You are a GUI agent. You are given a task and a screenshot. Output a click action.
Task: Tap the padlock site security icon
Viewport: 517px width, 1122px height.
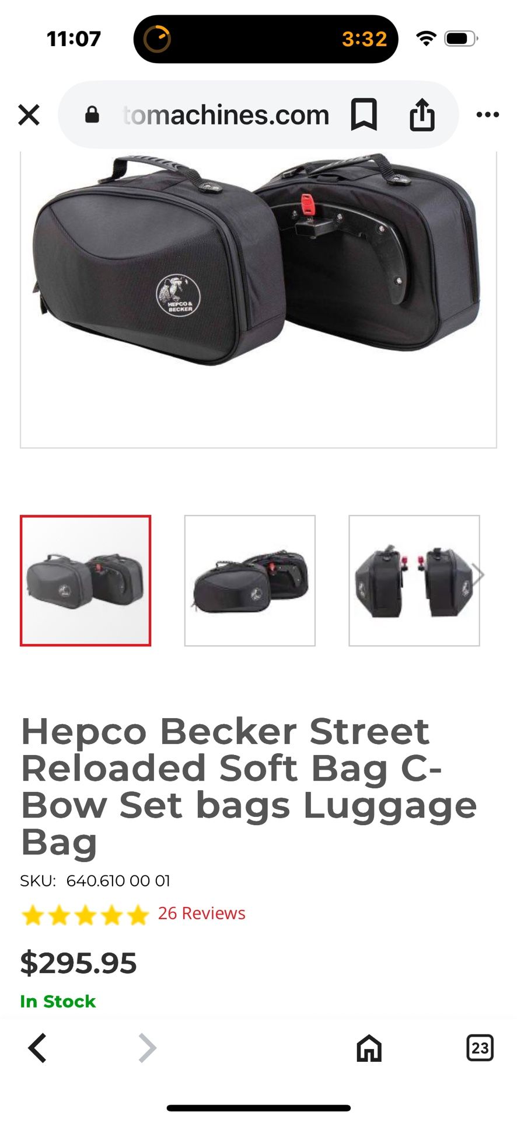pyautogui.click(x=92, y=115)
